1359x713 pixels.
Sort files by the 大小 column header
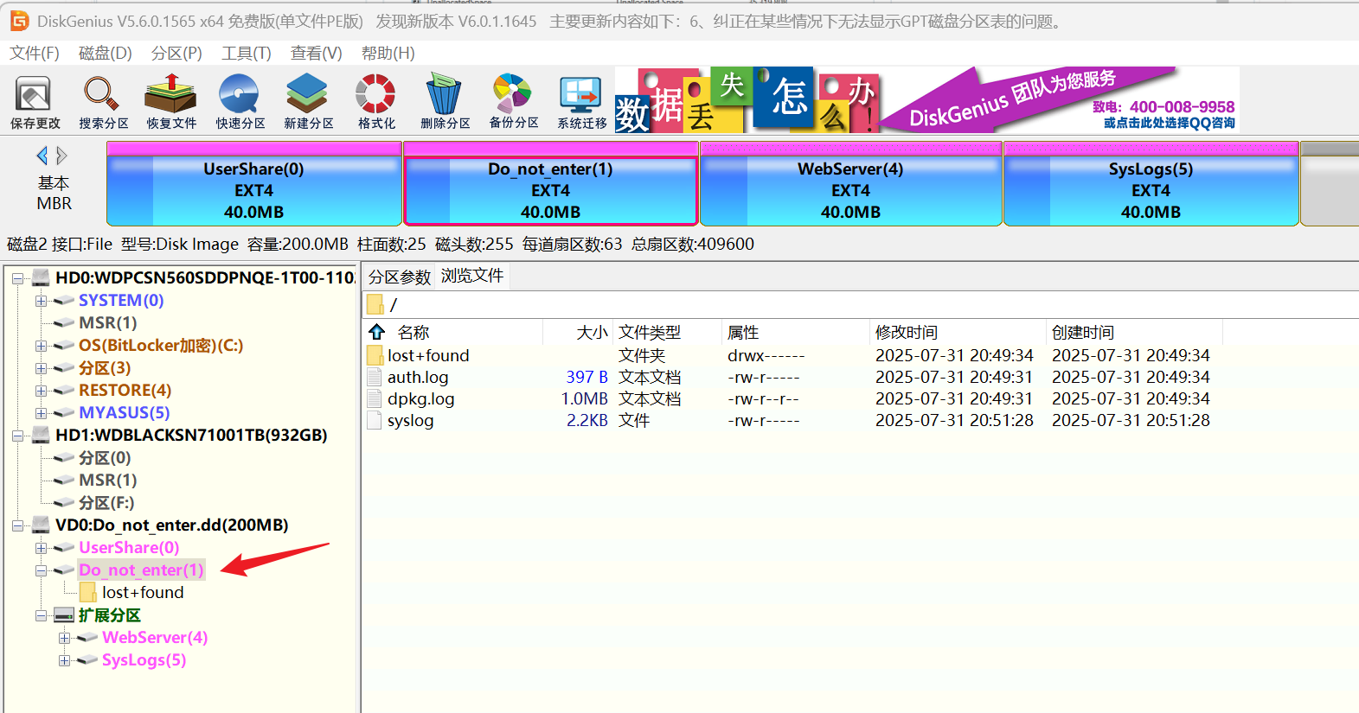click(592, 333)
